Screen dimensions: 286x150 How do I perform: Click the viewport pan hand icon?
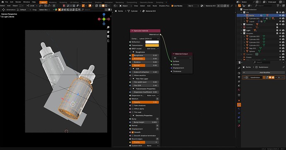click(x=108, y=32)
